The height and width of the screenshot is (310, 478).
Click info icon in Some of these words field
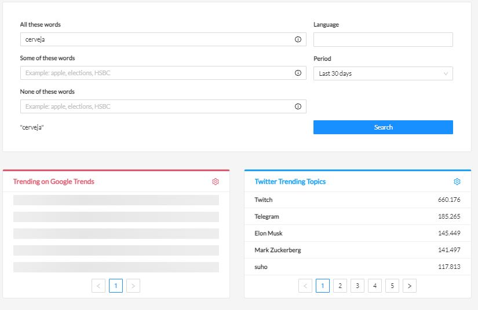point(298,73)
